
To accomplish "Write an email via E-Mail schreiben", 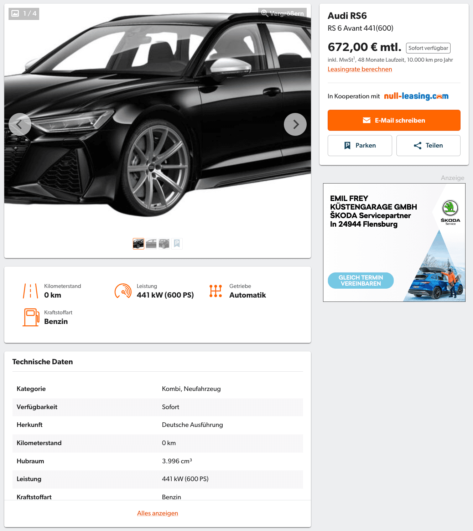I will pyautogui.click(x=394, y=120).
